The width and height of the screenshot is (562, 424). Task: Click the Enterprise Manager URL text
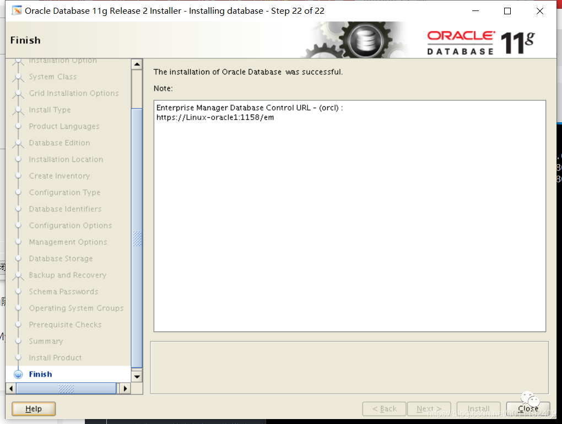(215, 117)
